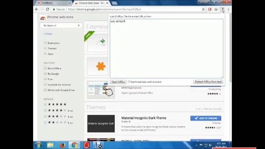Click the Secure site info label
Viewport: 265px width, 149px height.
pyautogui.click(x=59, y=9)
